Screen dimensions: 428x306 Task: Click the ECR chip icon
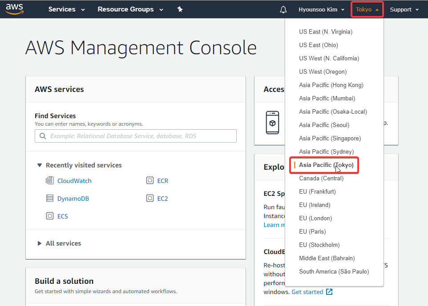coord(150,180)
